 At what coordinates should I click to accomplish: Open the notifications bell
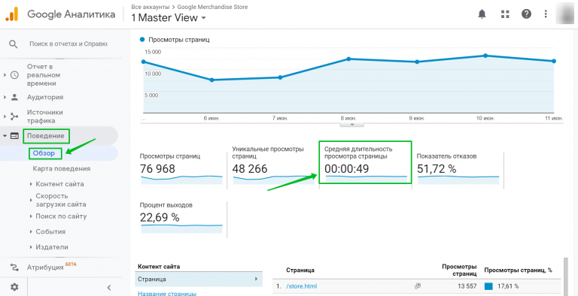[482, 14]
